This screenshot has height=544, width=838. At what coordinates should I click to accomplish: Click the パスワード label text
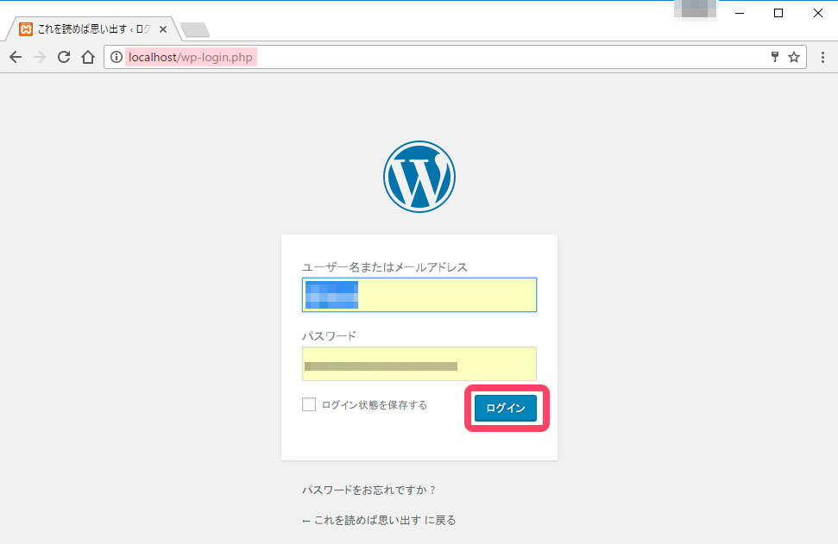pyautogui.click(x=329, y=335)
